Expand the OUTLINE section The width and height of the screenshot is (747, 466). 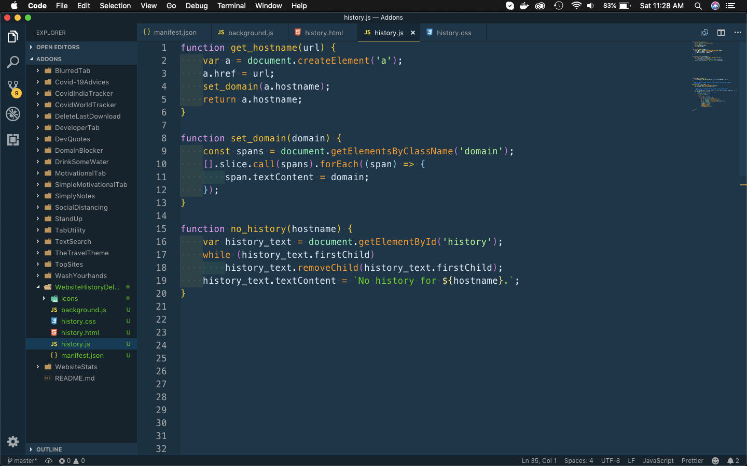[81, 449]
